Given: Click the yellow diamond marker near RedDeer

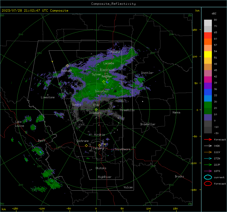Looking at the screenshot, I should (x=104, y=82).
